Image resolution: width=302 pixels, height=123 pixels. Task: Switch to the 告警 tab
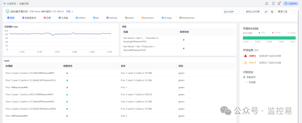tap(47, 18)
